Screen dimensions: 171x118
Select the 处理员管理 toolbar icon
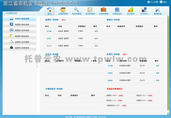[103, 11]
